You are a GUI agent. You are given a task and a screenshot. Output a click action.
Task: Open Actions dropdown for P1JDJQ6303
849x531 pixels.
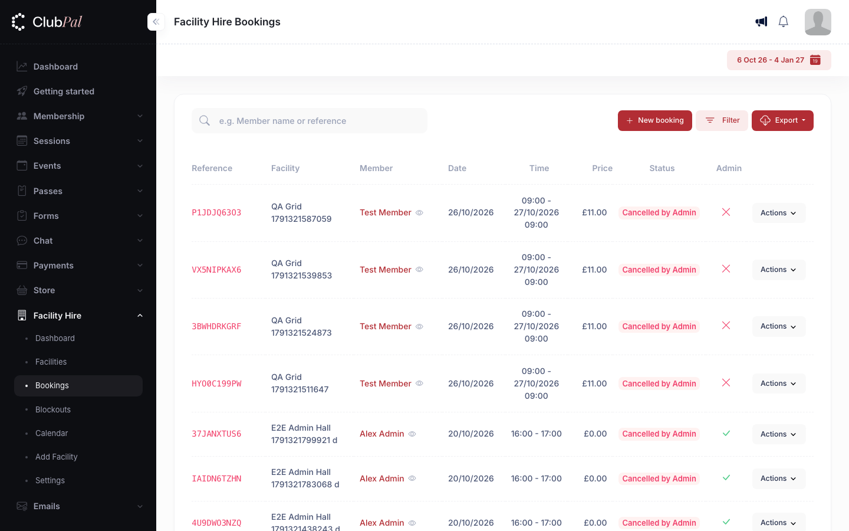pos(779,213)
